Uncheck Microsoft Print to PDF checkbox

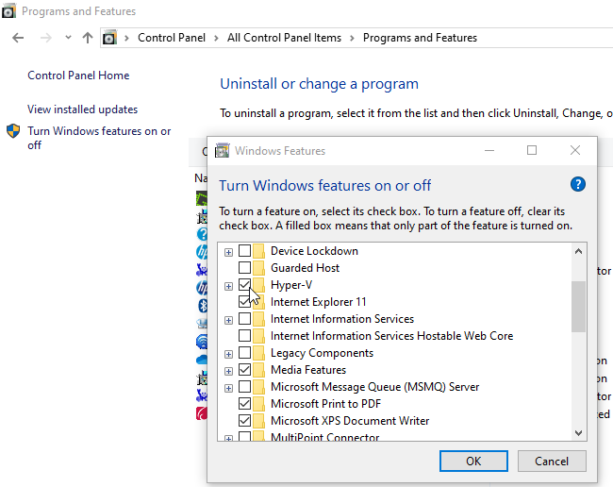click(245, 403)
